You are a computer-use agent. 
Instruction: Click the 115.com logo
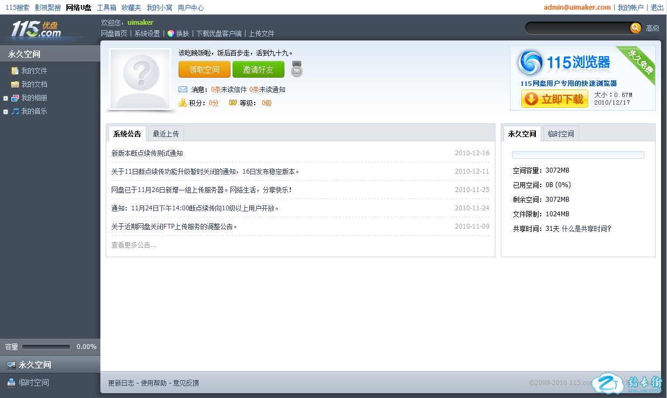(x=37, y=29)
